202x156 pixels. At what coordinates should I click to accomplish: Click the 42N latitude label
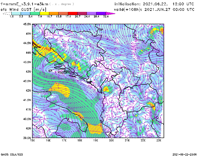tap(28, 91)
